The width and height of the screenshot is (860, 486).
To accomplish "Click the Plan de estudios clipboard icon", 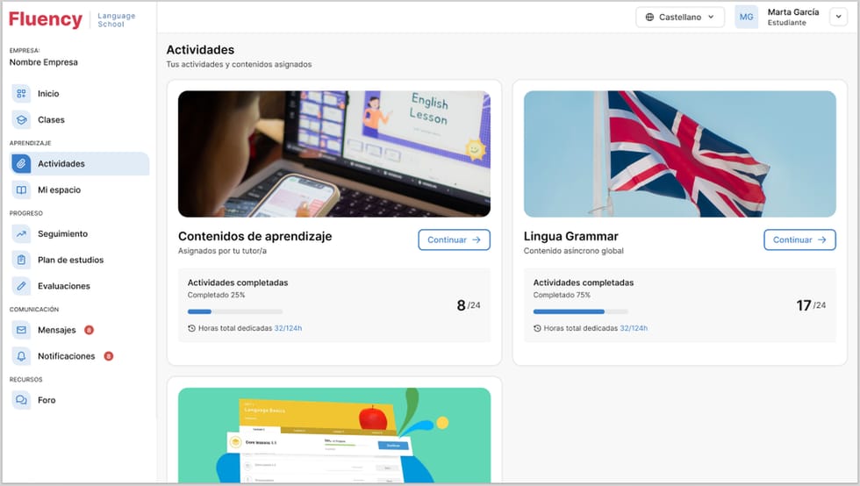I will coord(21,260).
